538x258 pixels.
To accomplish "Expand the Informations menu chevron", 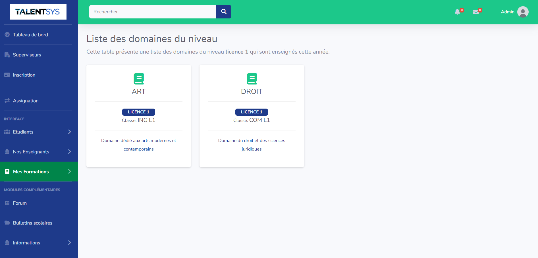I will (x=69, y=243).
